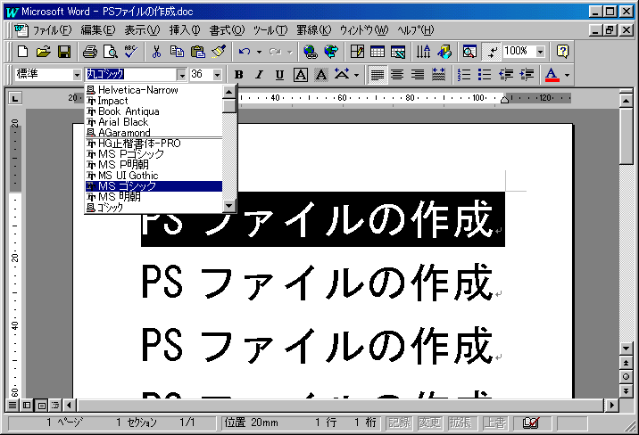The width and height of the screenshot is (639, 435).
Task: Use the format painter brush
Action: click(x=219, y=52)
